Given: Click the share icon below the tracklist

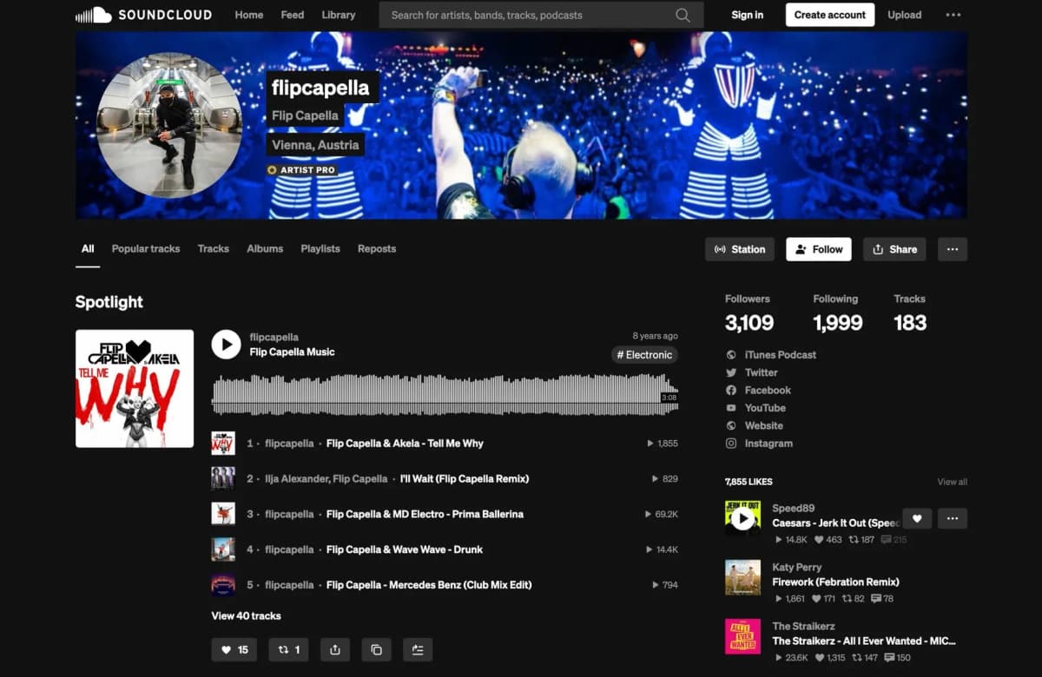Looking at the screenshot, I should tap(335, 649).
